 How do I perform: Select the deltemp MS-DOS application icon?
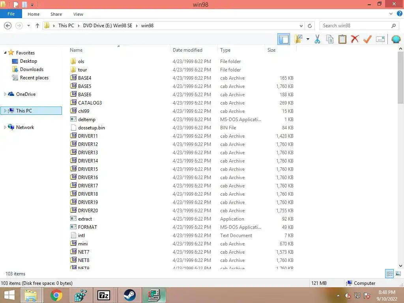(73, 119)
